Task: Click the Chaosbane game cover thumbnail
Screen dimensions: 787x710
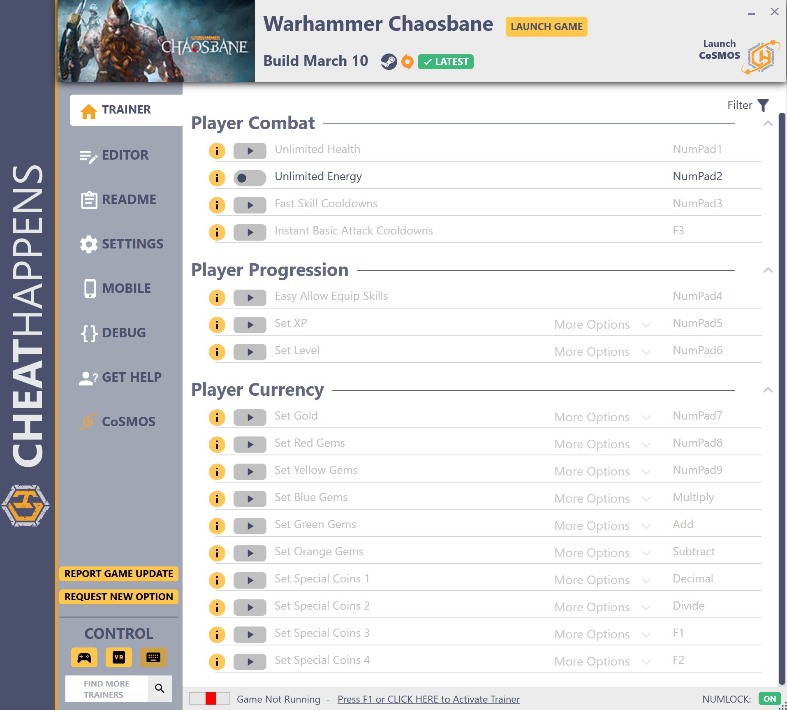Action: pos(156,41)
